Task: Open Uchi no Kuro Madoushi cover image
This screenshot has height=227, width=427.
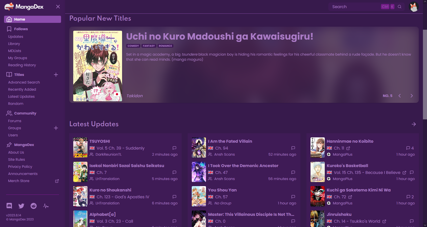Action: [x=98, y=66]
